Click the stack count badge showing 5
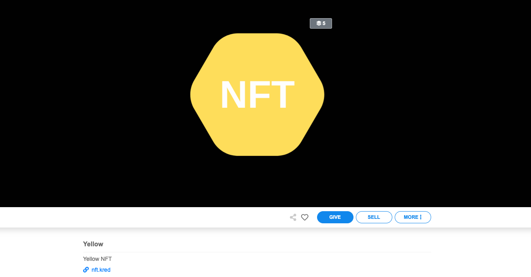Image resolution: width=531 pixels, height=277 pixels. click(321, 23)
